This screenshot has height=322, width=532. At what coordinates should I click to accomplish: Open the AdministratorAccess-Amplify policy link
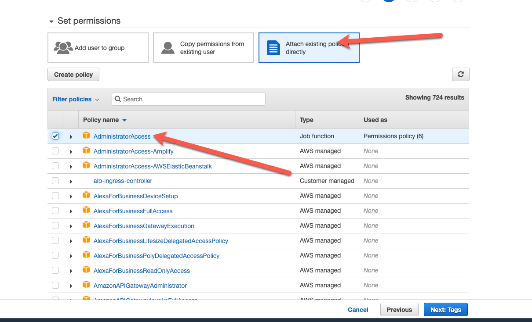click(134, 151)
